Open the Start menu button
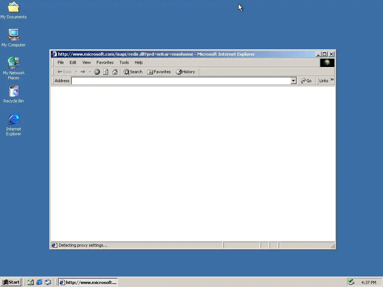The height and width of the screenshot is (287, 383). coord(11,283)
